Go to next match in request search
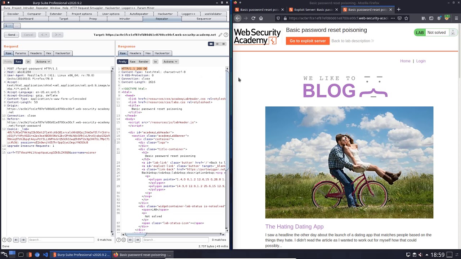 tap(23, 240)
